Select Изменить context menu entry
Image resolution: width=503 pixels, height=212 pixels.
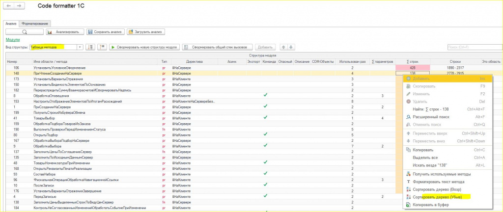pyautogui.click(x=447, y=94)
